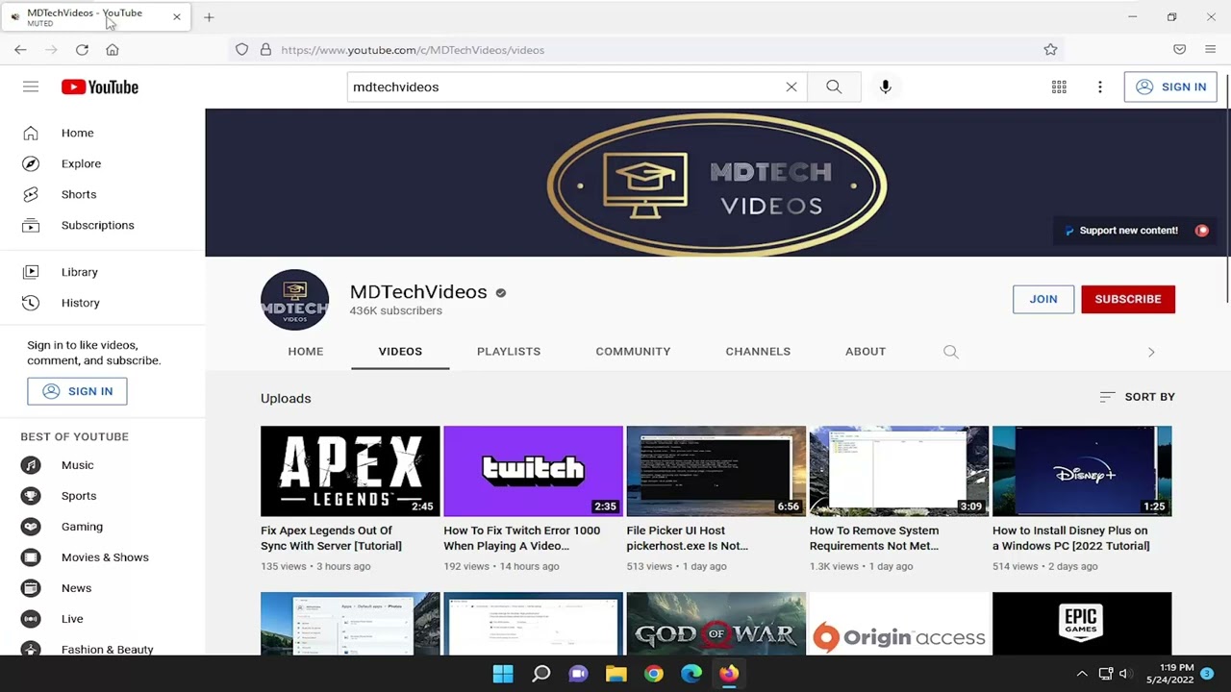This screenshot has height=692, width=1231.
Task: Go back using the browser back arrow
Action: click(20, 49)
